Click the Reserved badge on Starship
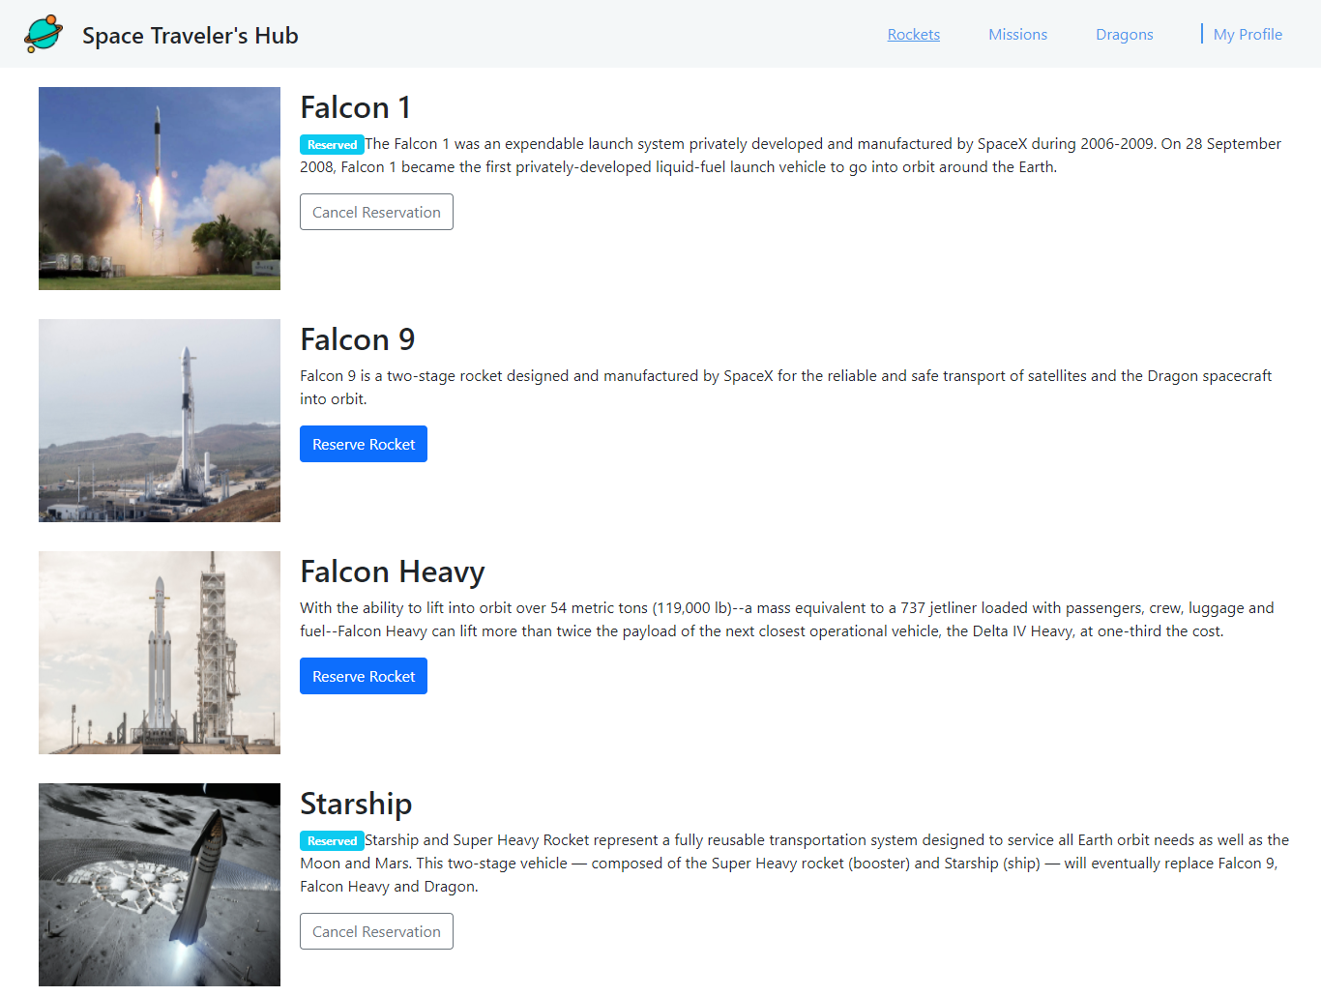 click(332, 840)
